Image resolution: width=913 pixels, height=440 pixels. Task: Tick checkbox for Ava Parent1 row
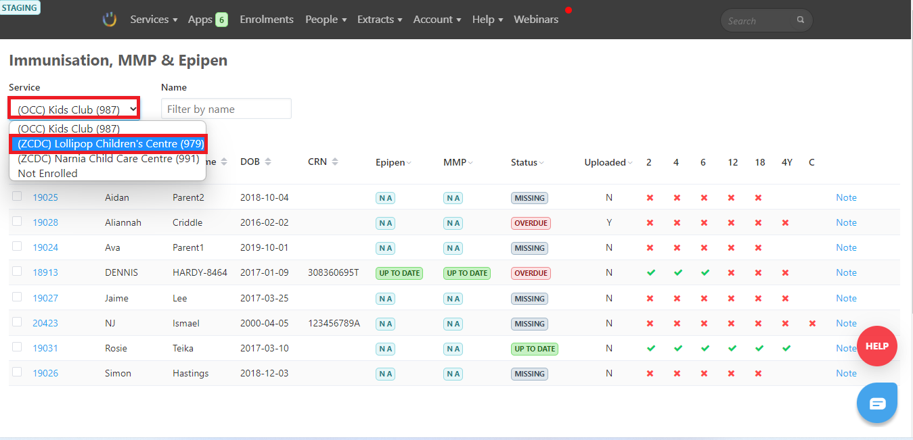(x=17, y=246)
